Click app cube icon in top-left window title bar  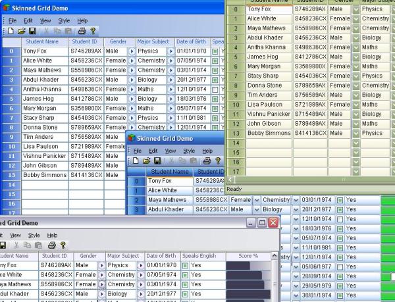tap(7, 8)
